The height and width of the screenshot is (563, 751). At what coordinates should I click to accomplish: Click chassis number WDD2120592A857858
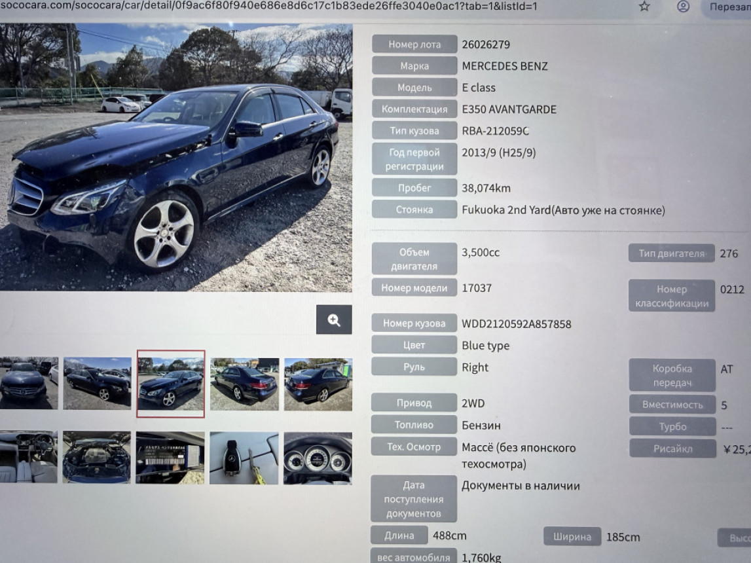517,324
